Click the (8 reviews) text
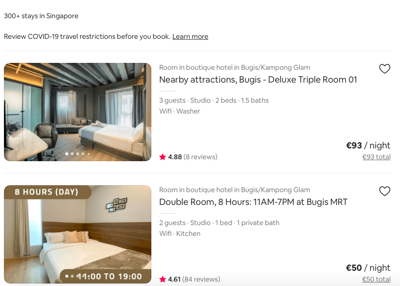Screen dimensions: 400x286 point(200,157)
